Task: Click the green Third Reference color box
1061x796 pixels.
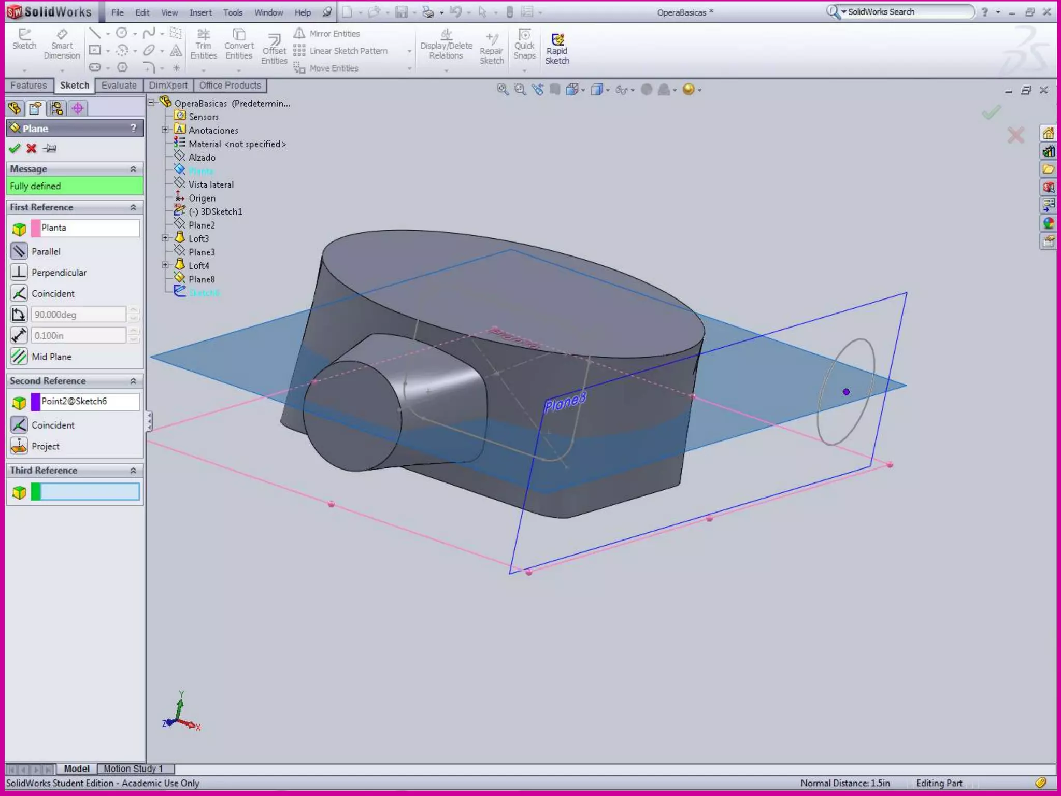Action: click(x=36, y=492)
